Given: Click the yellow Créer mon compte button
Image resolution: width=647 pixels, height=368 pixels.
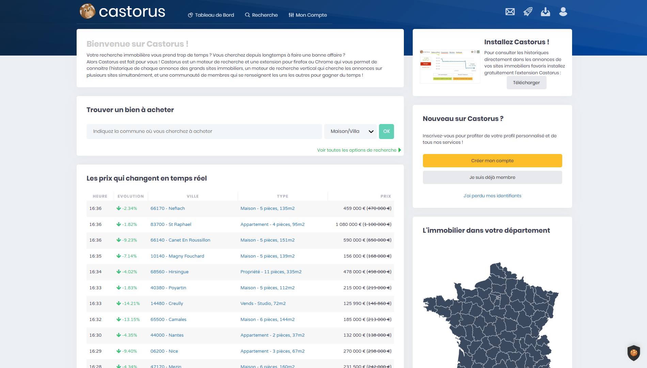Looking at the screenshot, I should point(492,161).
